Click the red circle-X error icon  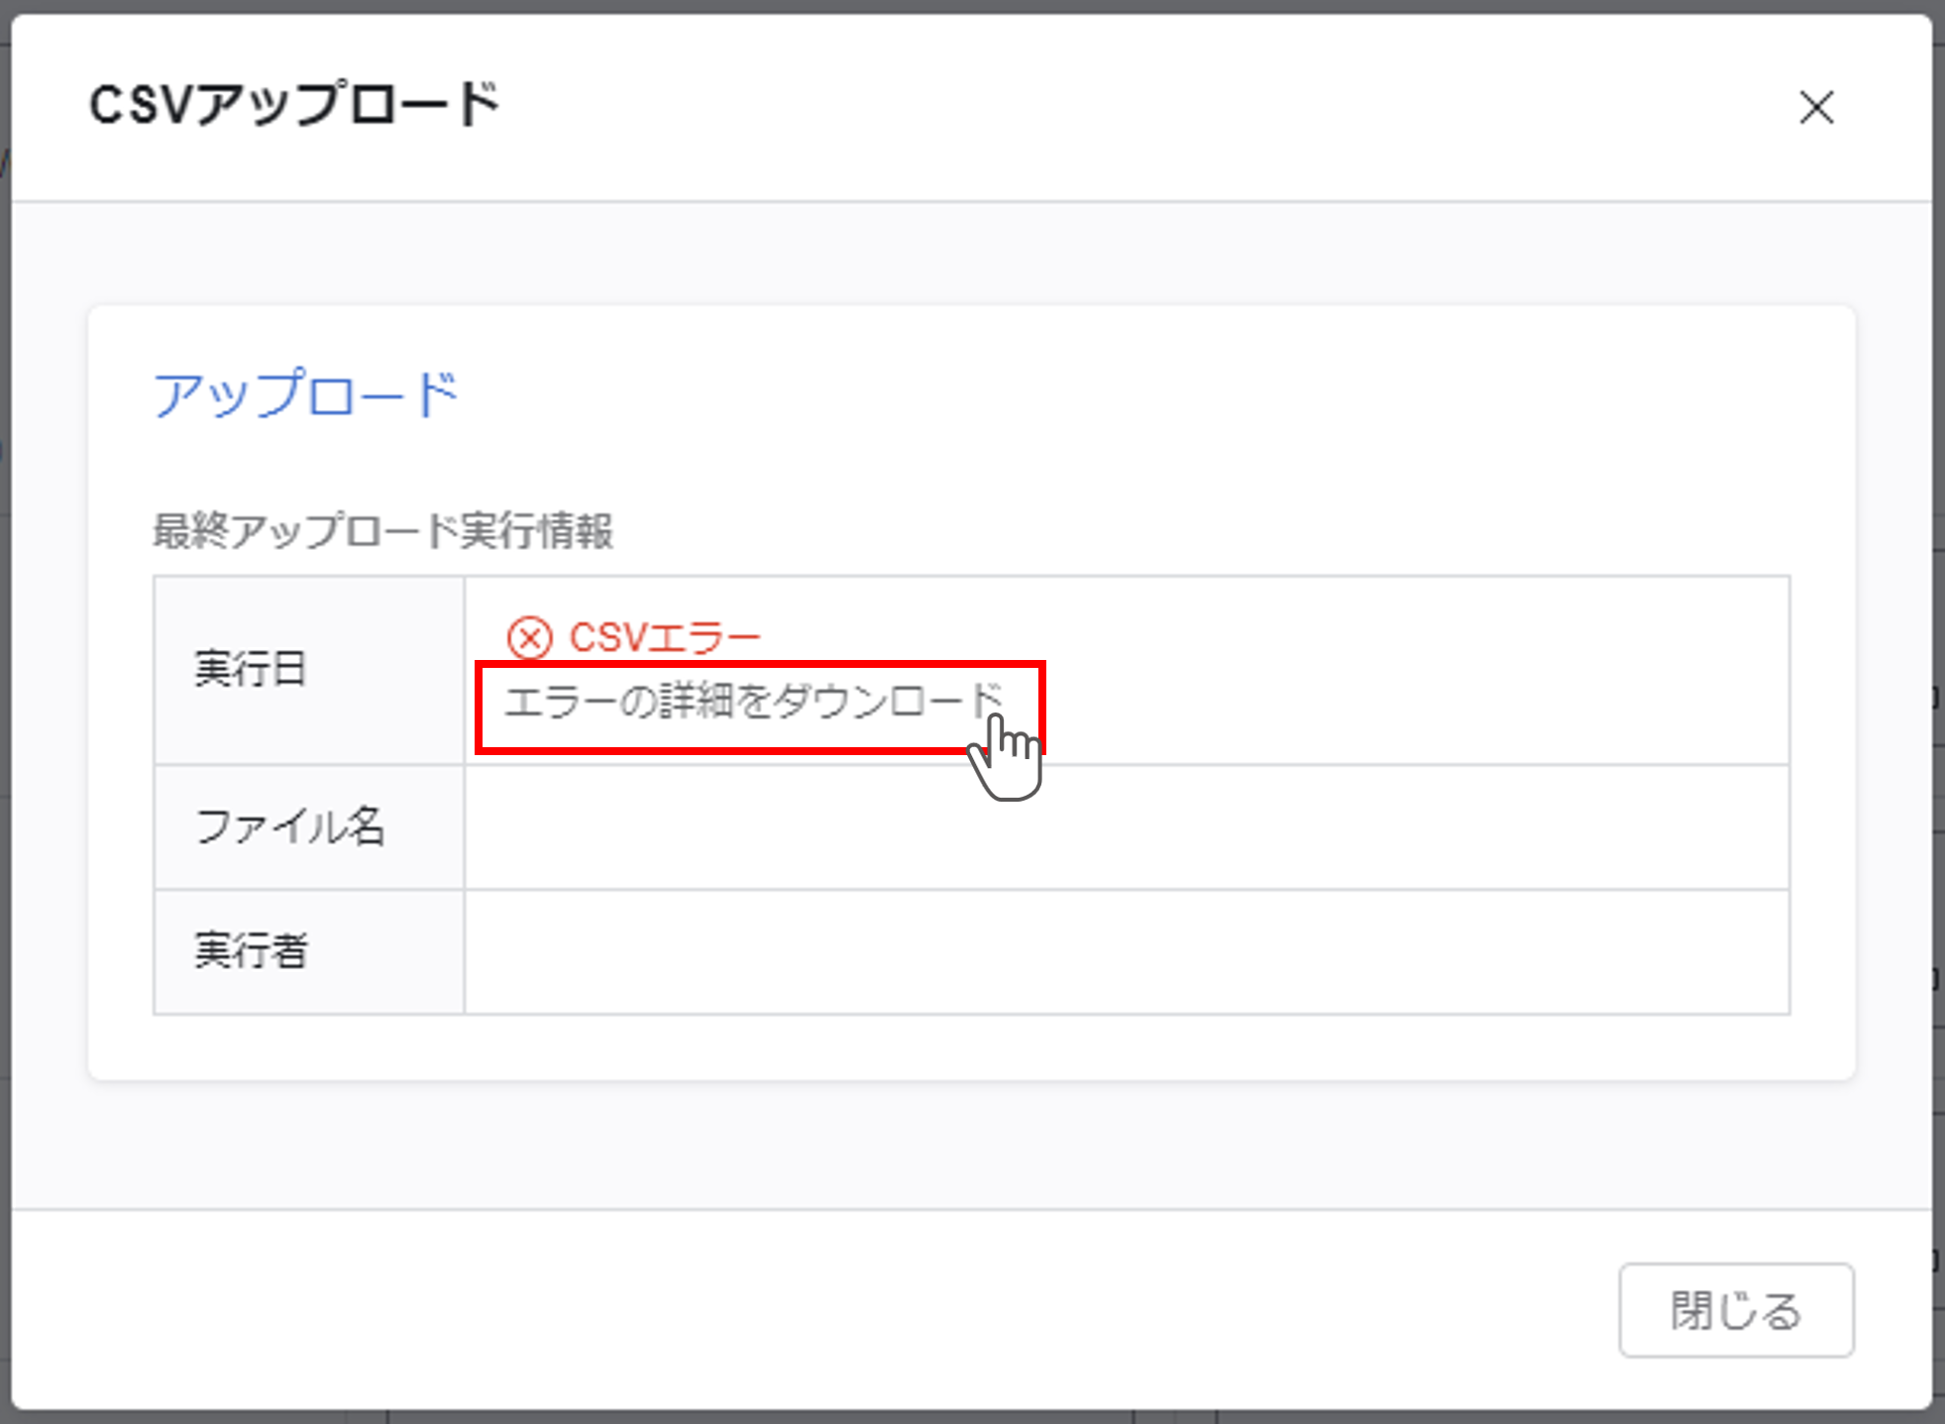pos(529,637)
